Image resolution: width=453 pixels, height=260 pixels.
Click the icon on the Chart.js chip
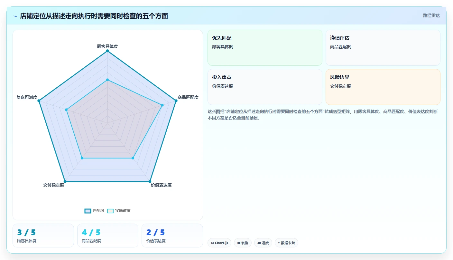click(212, 243)
